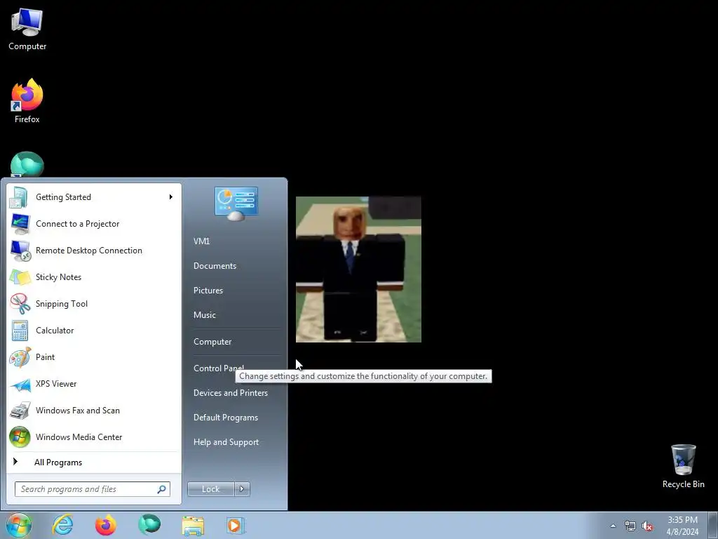Click the network tray icon
The height and width of the screenshot is (539, 718).
[x=630, y=526]
